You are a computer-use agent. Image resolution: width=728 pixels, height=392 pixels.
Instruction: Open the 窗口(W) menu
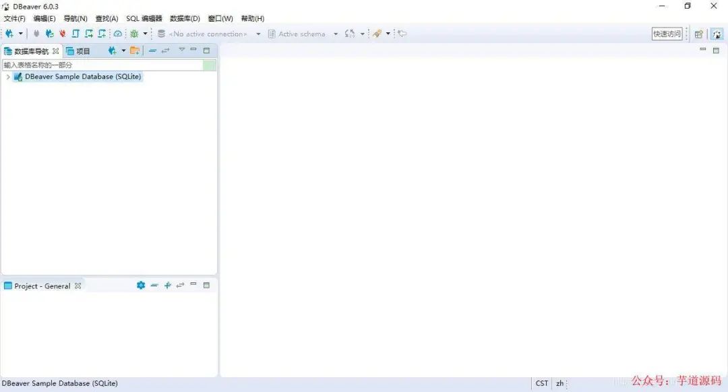(x=220, y=19)
